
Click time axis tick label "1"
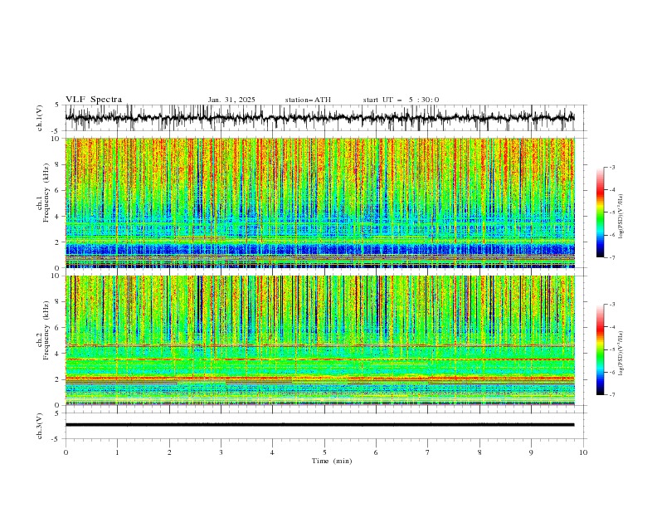point(117,452)
